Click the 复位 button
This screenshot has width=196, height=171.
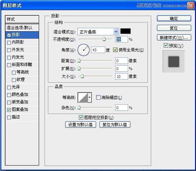174,28
